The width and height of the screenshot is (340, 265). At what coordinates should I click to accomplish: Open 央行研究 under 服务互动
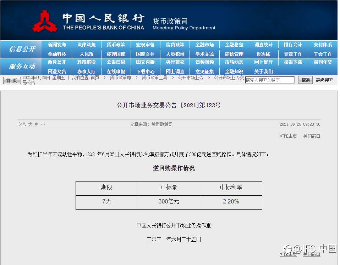(x=175, y=62)
